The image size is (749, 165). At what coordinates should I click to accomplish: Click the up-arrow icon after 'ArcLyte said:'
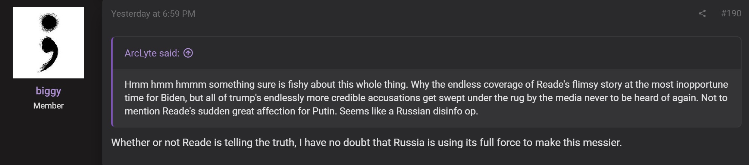pyautogui.click(x=188, y=53)
